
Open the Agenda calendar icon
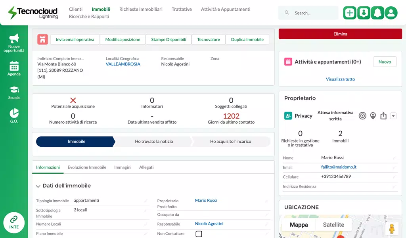(14, 66)
